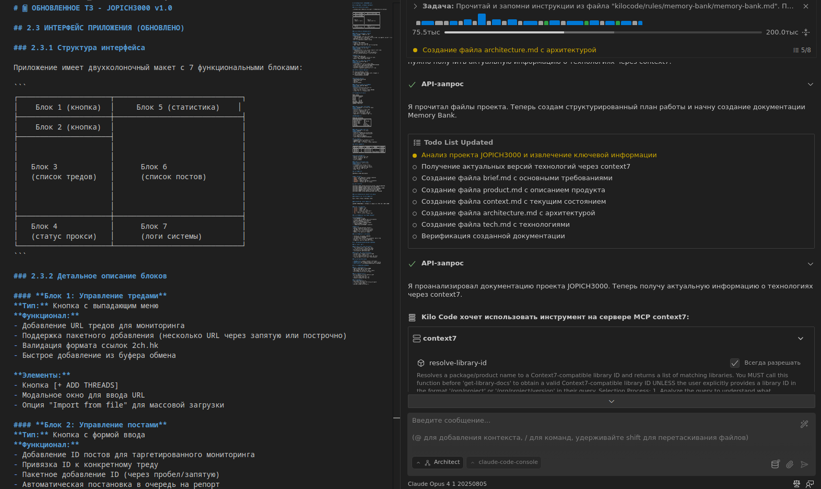Collapse the first API-запрос entry
This screenshot has height=489, width=821.
coord(810,84)
